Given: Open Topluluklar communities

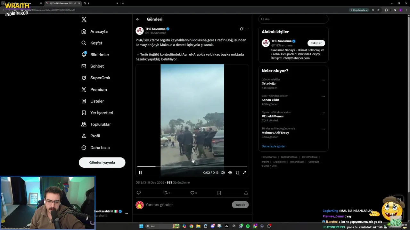Looking at the screenshot, I should point(96,124).
